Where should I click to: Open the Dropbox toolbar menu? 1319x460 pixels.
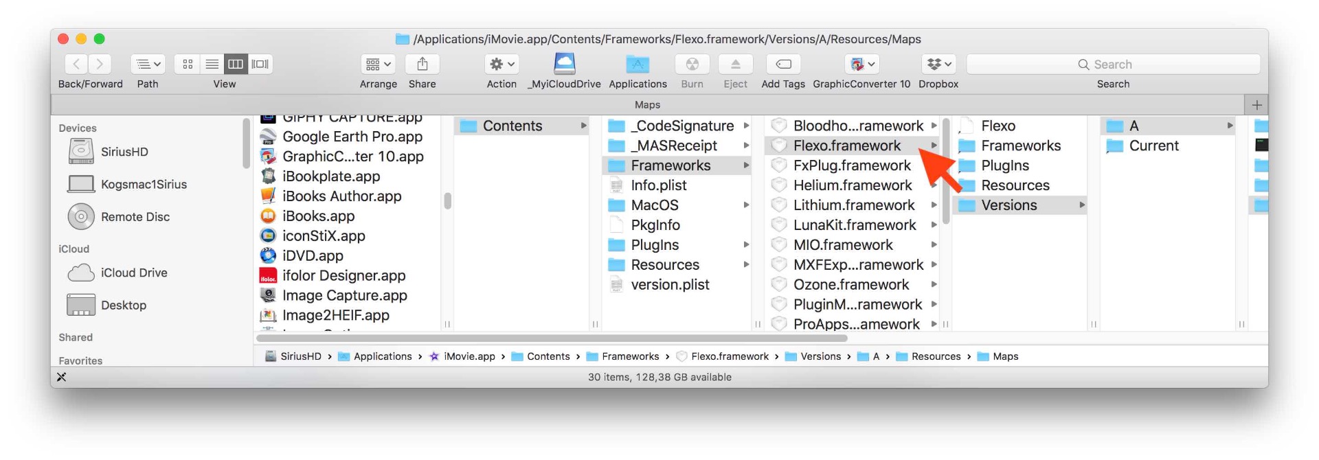938,64
